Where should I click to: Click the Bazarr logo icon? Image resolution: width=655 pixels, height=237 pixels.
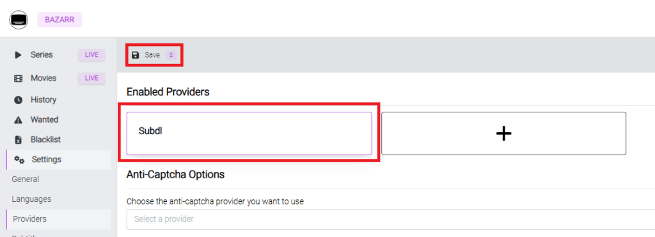tap(19, 20)
